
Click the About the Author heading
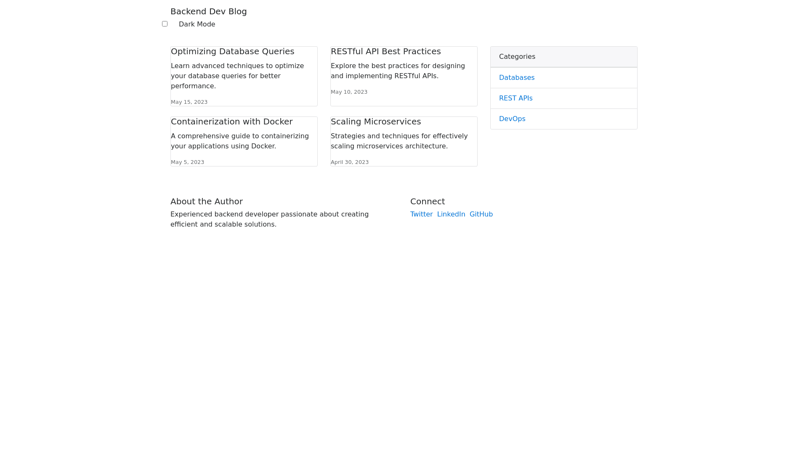206,202
